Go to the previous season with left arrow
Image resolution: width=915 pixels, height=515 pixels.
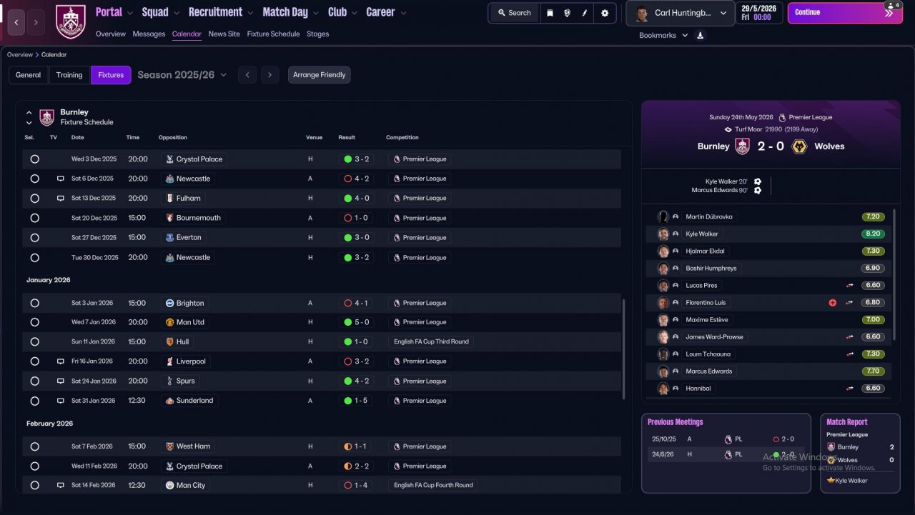[247, 75]
